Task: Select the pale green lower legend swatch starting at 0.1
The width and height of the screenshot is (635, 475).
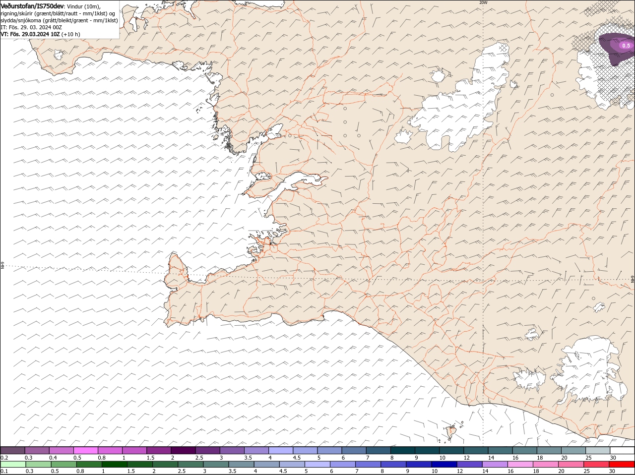Action: [x=13, y=464]
